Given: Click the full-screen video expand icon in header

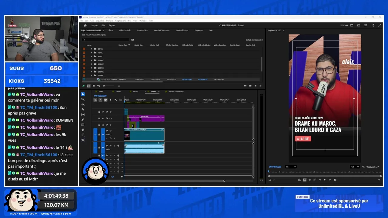Looking at the screenshot, I should click(380, 25).
